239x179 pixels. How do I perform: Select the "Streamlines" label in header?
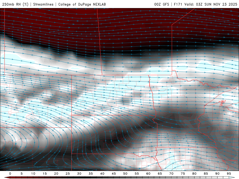43,4
